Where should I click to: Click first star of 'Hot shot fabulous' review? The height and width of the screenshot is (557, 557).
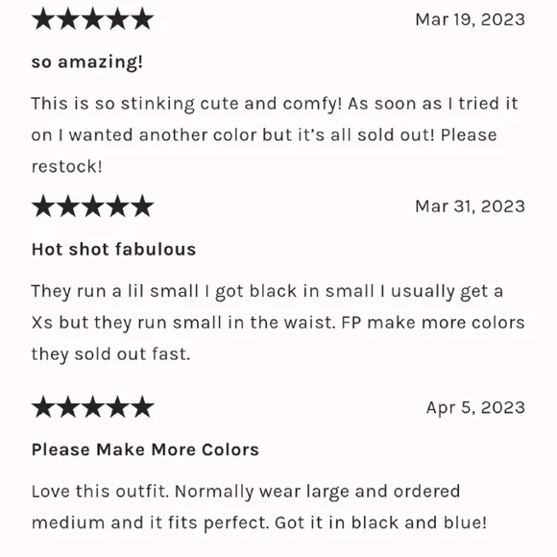tap(43, 206)
